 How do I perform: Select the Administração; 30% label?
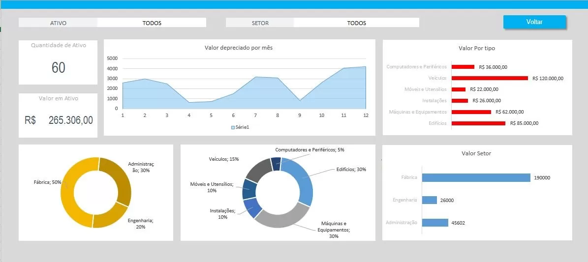(x=141, y=167)
